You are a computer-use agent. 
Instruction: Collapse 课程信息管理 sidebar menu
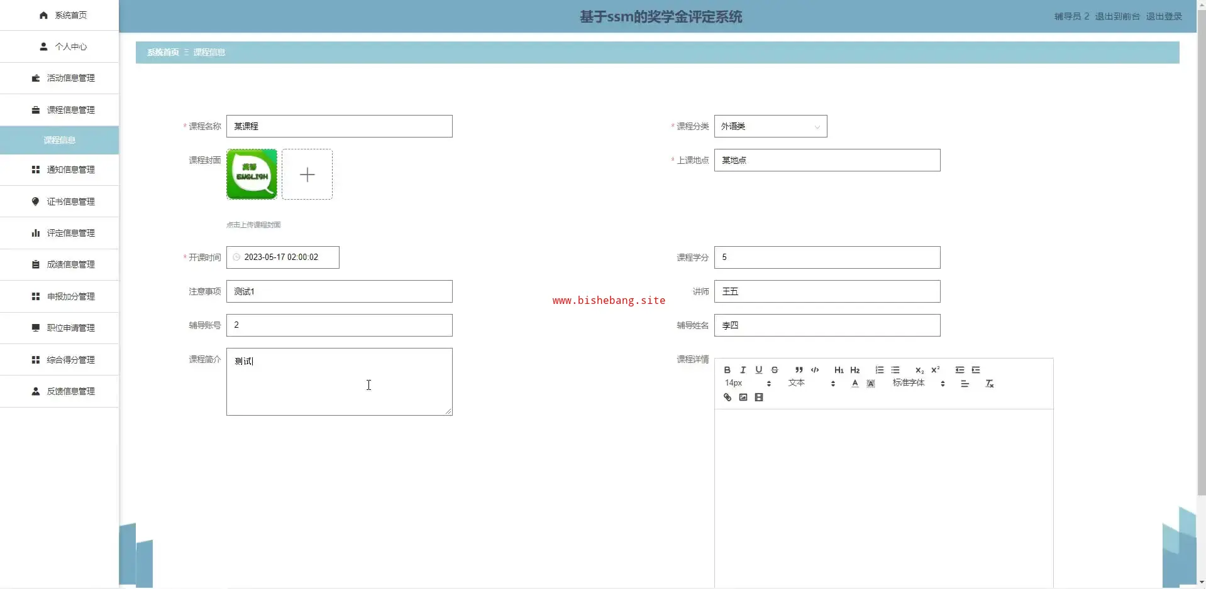[x=59, y=110]
